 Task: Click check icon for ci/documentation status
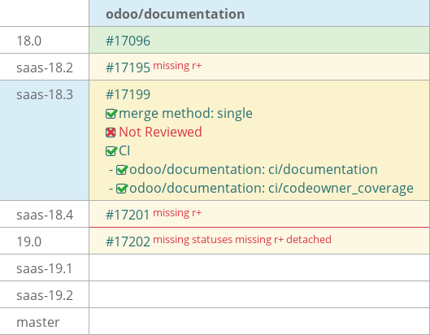coord(122,170)
